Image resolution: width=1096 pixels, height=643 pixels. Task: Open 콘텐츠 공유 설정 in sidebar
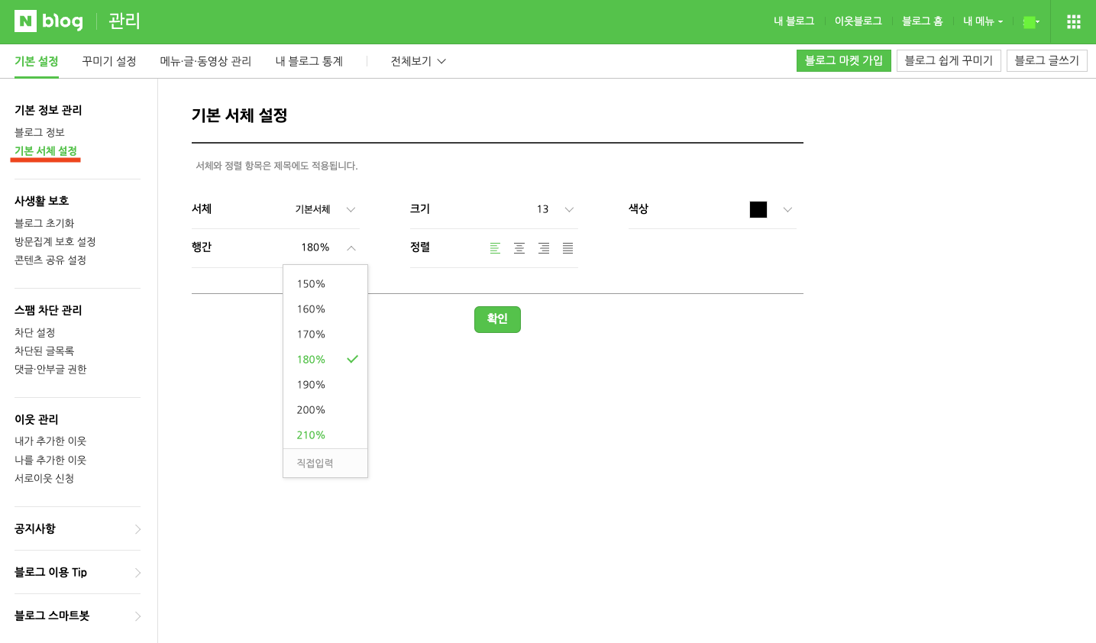(50, 260)
